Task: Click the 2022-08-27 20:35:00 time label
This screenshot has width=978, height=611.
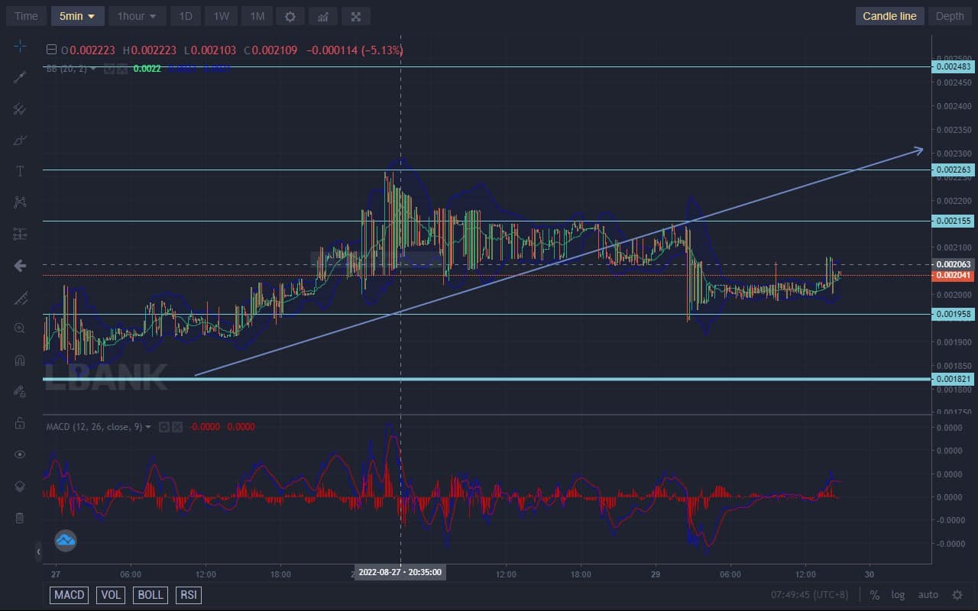Action: 400,572
